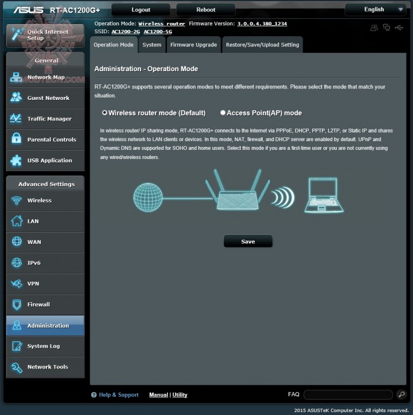413x415 pixels.
Task: Open the English language dropdown
Action: [x=376, y=10]
